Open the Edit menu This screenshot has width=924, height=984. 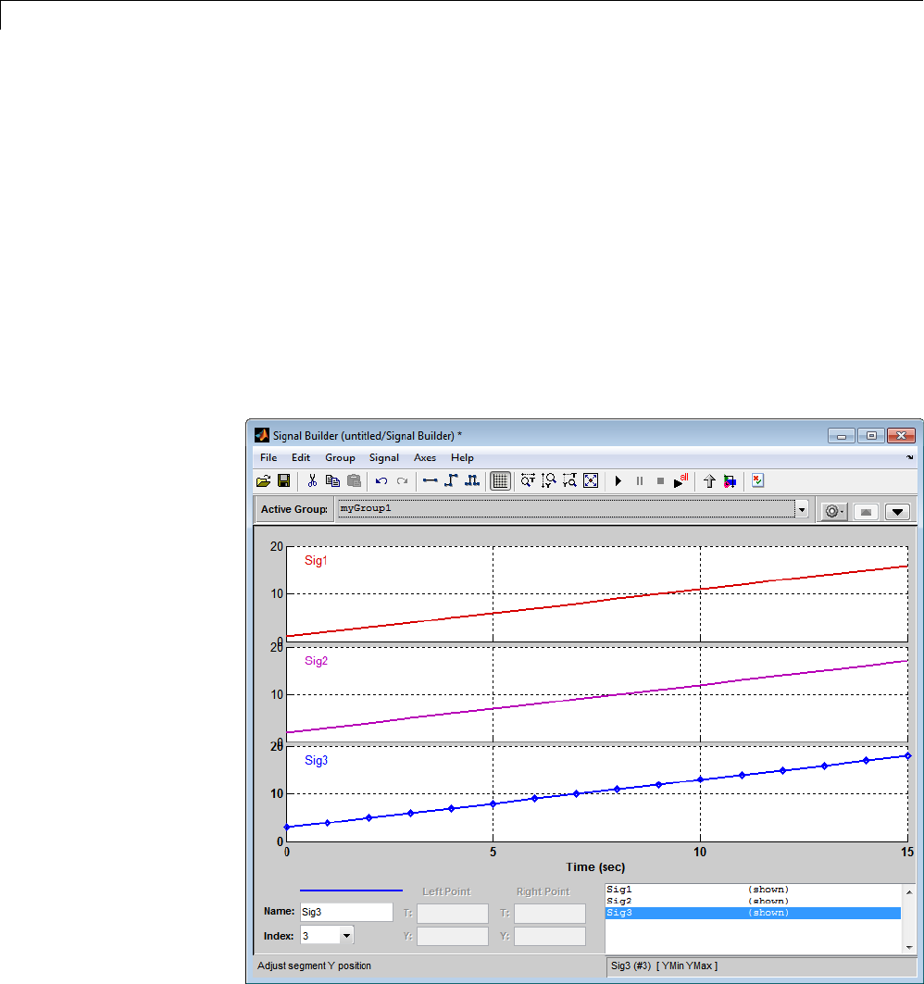301,457
